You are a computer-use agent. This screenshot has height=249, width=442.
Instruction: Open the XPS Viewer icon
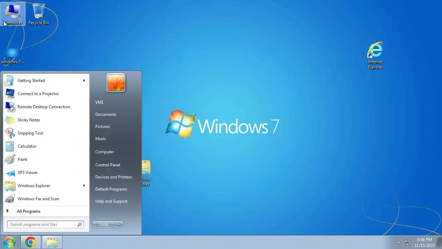click(x=10, y=173)
